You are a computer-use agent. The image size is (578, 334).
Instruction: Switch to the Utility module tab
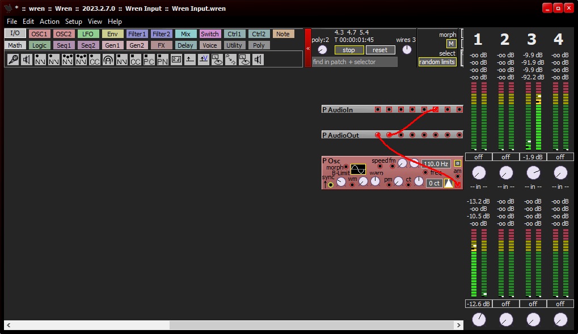click(234, 45)
